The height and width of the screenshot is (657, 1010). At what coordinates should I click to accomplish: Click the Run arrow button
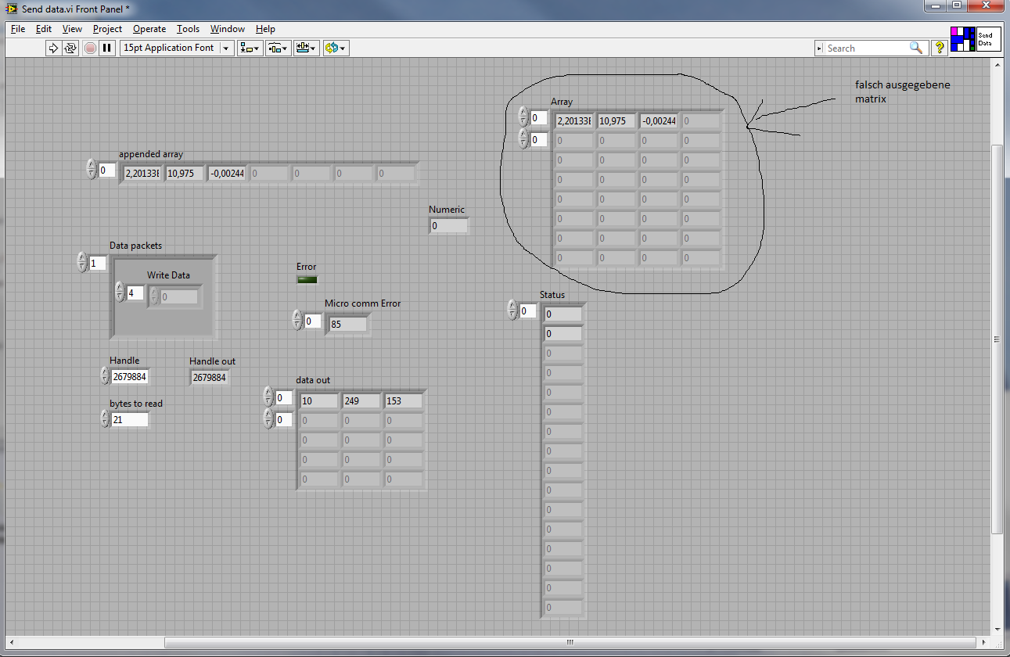point(53,48)
